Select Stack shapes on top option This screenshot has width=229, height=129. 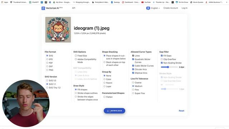(x=104, y=62)
